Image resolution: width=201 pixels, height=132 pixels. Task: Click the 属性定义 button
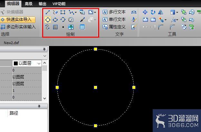point(114,27)
